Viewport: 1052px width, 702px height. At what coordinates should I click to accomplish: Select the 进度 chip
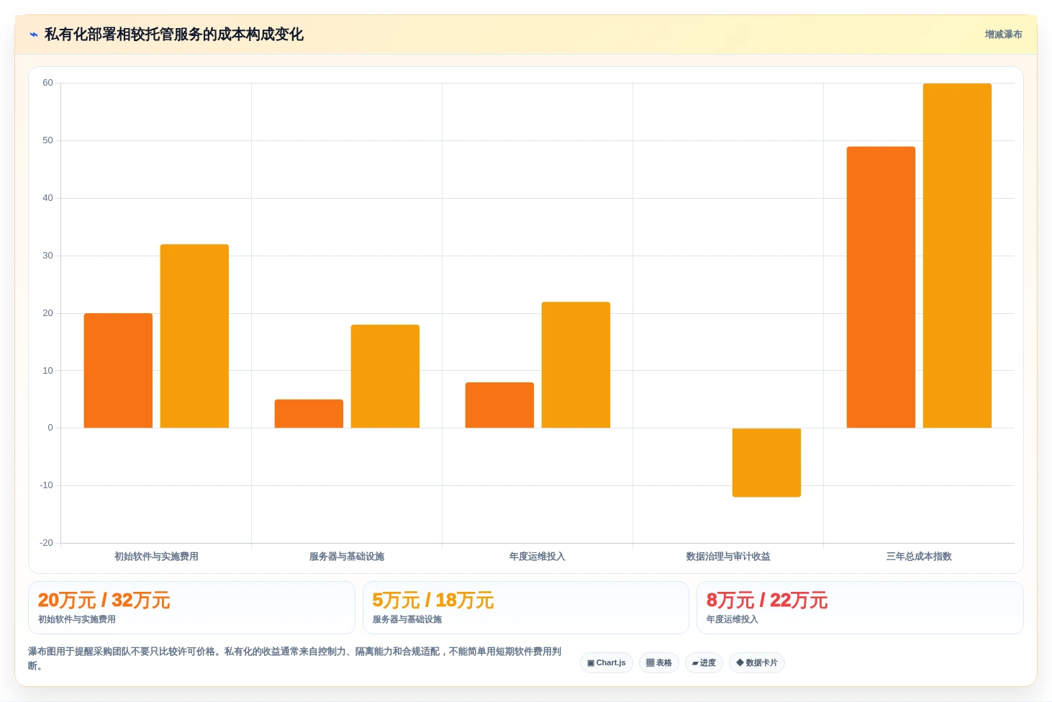tap(704, 663)
